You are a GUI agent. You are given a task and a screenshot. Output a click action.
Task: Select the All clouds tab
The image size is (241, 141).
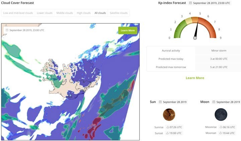click(x=100, y=13)
